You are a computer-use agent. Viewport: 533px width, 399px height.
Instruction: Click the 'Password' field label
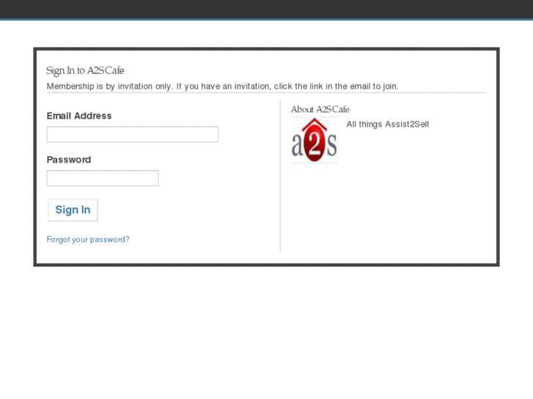point(69,160)
